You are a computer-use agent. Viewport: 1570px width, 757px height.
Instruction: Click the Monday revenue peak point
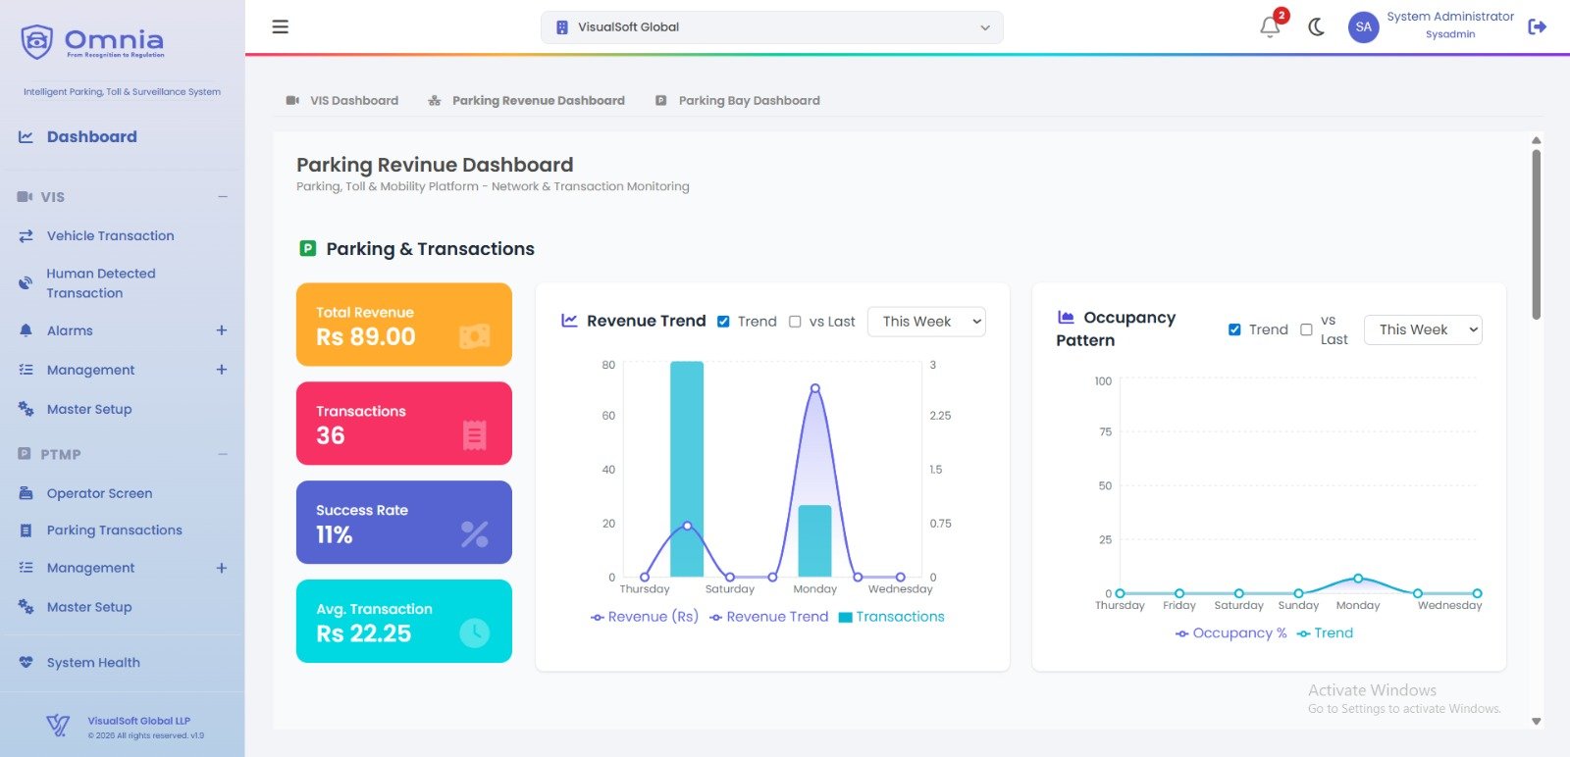(814, 388)
